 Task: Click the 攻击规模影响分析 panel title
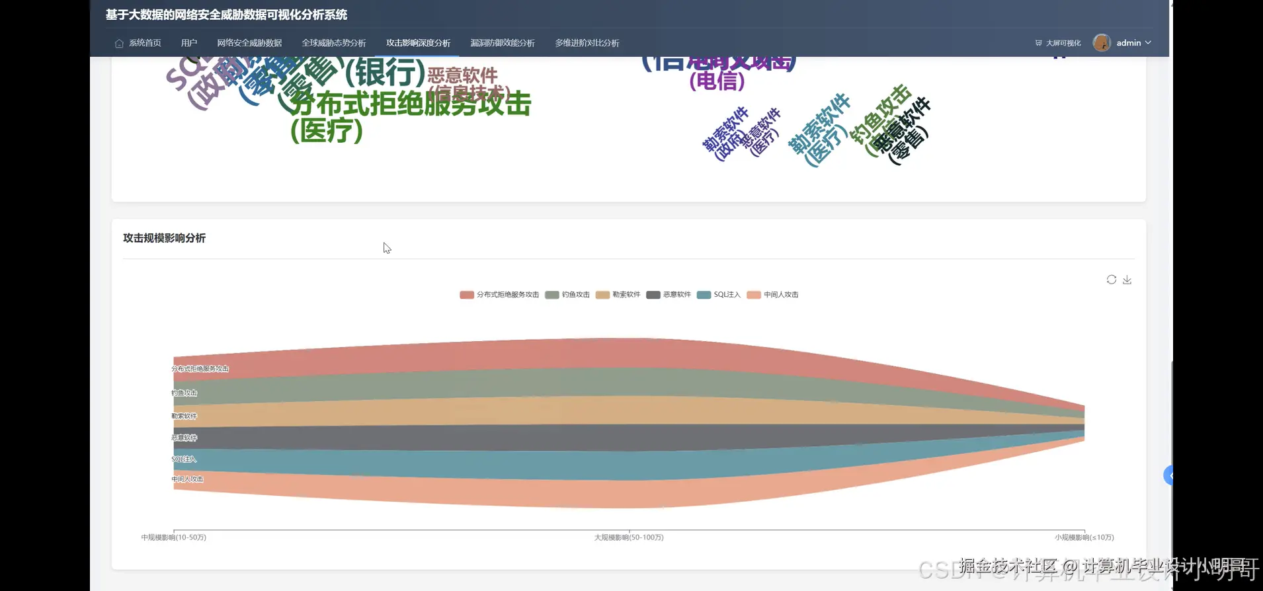coord(164,238)
